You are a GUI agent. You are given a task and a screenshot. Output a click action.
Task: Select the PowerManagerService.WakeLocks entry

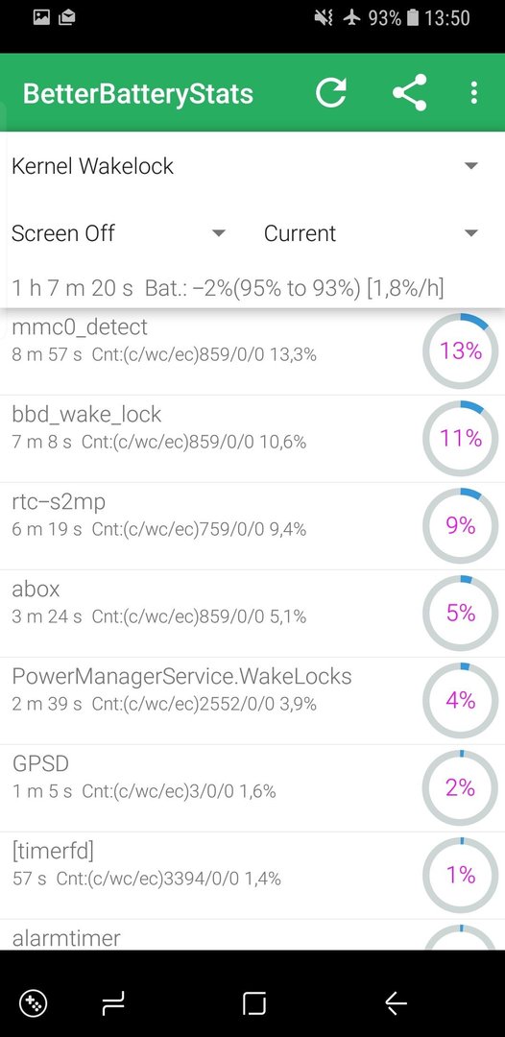pyautogui.click(x=252, y=700)
